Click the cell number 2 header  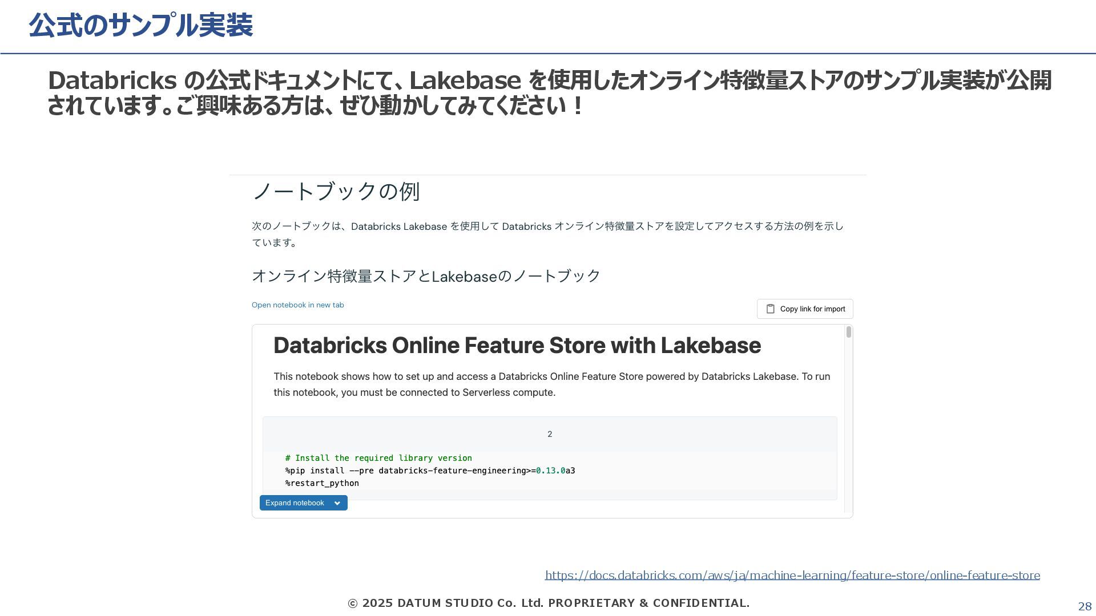coord(549,434)
